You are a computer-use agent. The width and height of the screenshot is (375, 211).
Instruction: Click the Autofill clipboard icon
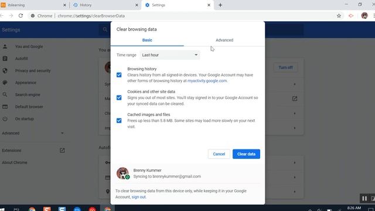(x=5, y=59)
